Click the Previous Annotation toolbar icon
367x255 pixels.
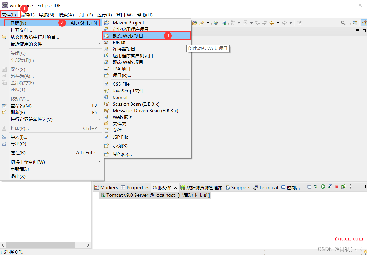245,23
